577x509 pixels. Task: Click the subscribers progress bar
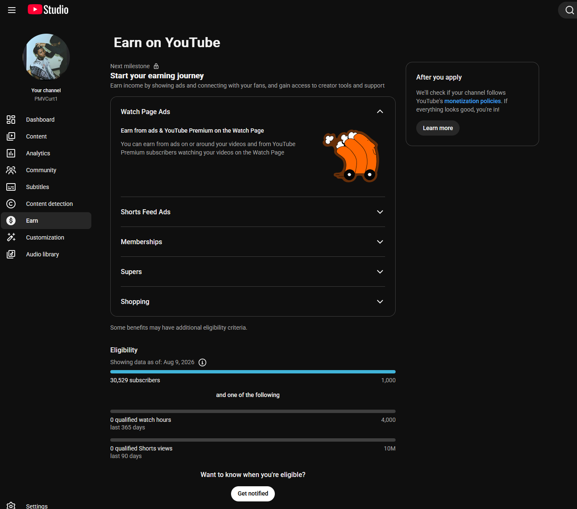point(253,372)
